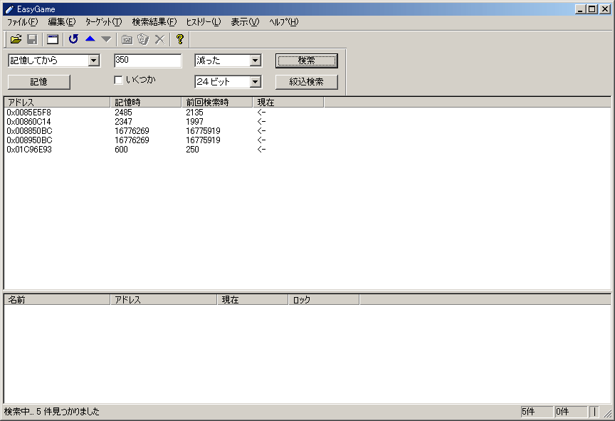Enable the いくつか checkbox
This screenshot has height=421, width=615.
click(119, 80)
